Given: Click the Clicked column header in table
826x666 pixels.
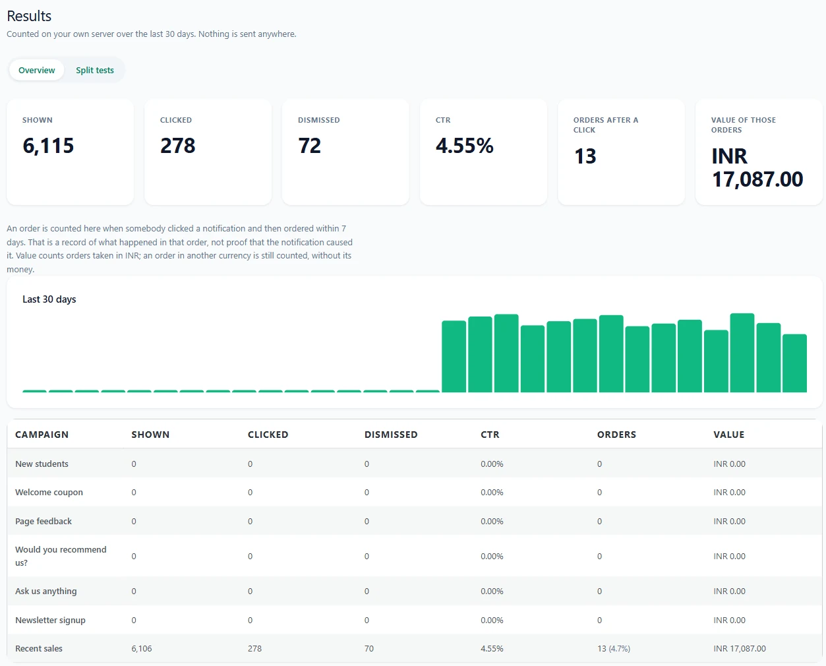Looking at the screenshot, I should (268, 435).
